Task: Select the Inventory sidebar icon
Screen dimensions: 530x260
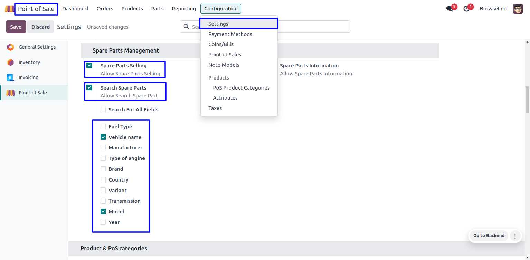Action: (x=10, y=62)
